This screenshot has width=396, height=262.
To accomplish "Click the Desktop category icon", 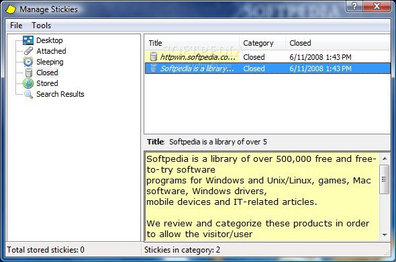I will pos(28,40).
